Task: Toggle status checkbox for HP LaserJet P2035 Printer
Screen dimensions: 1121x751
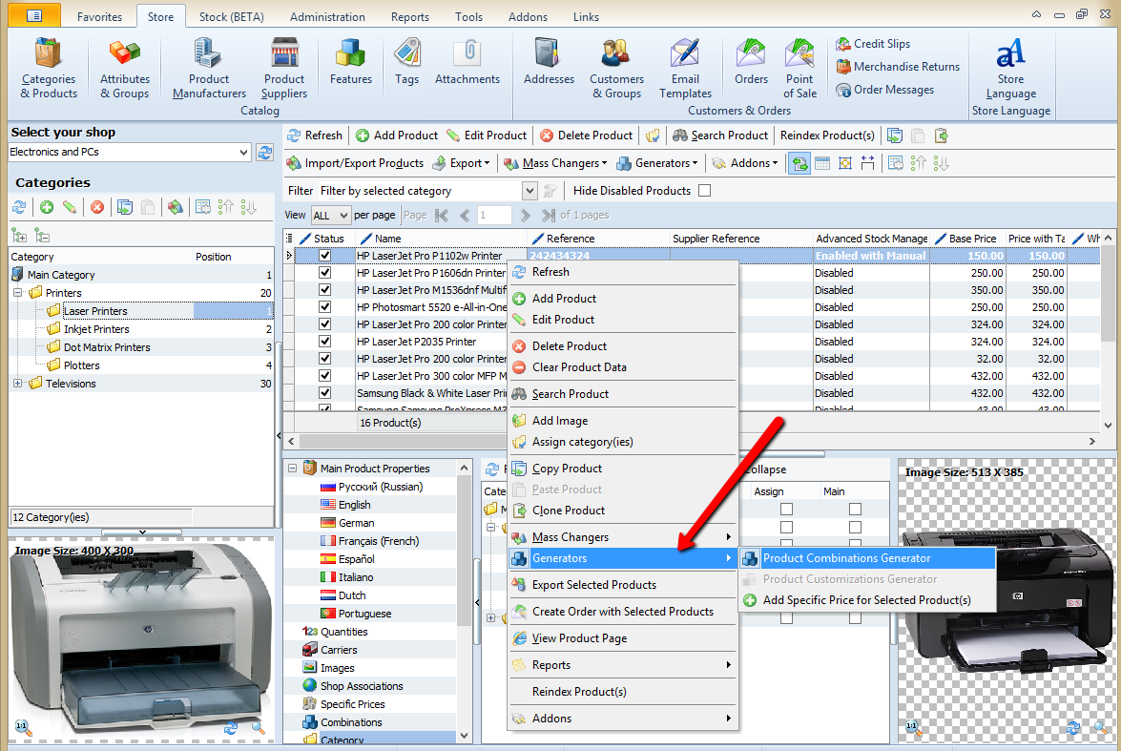Action: tap(324, 342)
